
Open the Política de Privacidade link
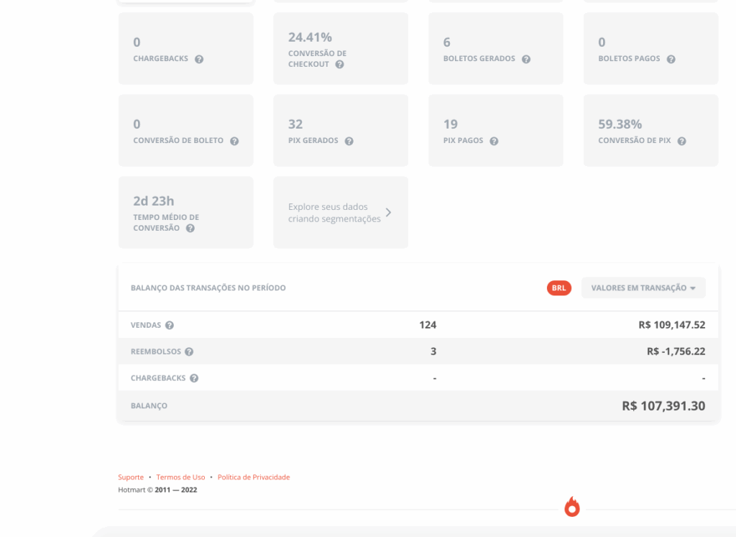pyautogui.click(x=254, y=477)
